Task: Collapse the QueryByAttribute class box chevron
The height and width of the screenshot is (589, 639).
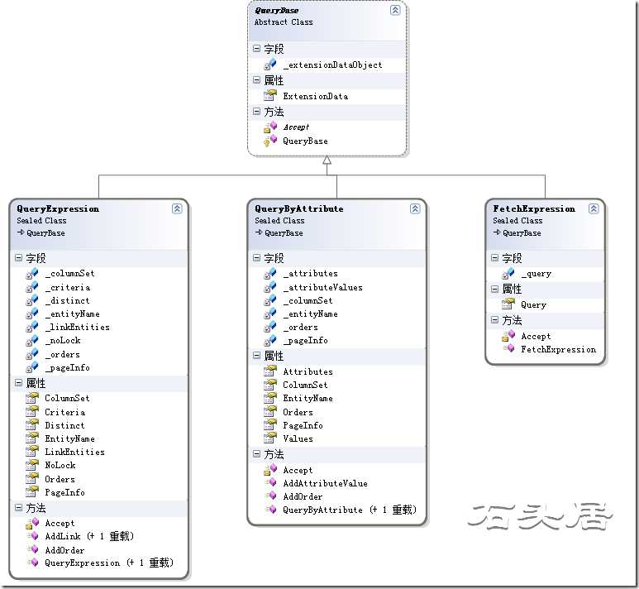Action: click(415, 208)
